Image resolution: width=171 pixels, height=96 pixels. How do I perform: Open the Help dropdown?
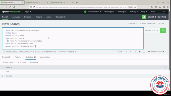point(144,12)
